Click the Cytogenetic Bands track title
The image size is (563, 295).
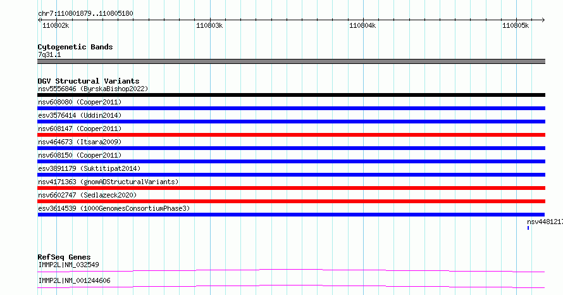[x=75, y=47]
